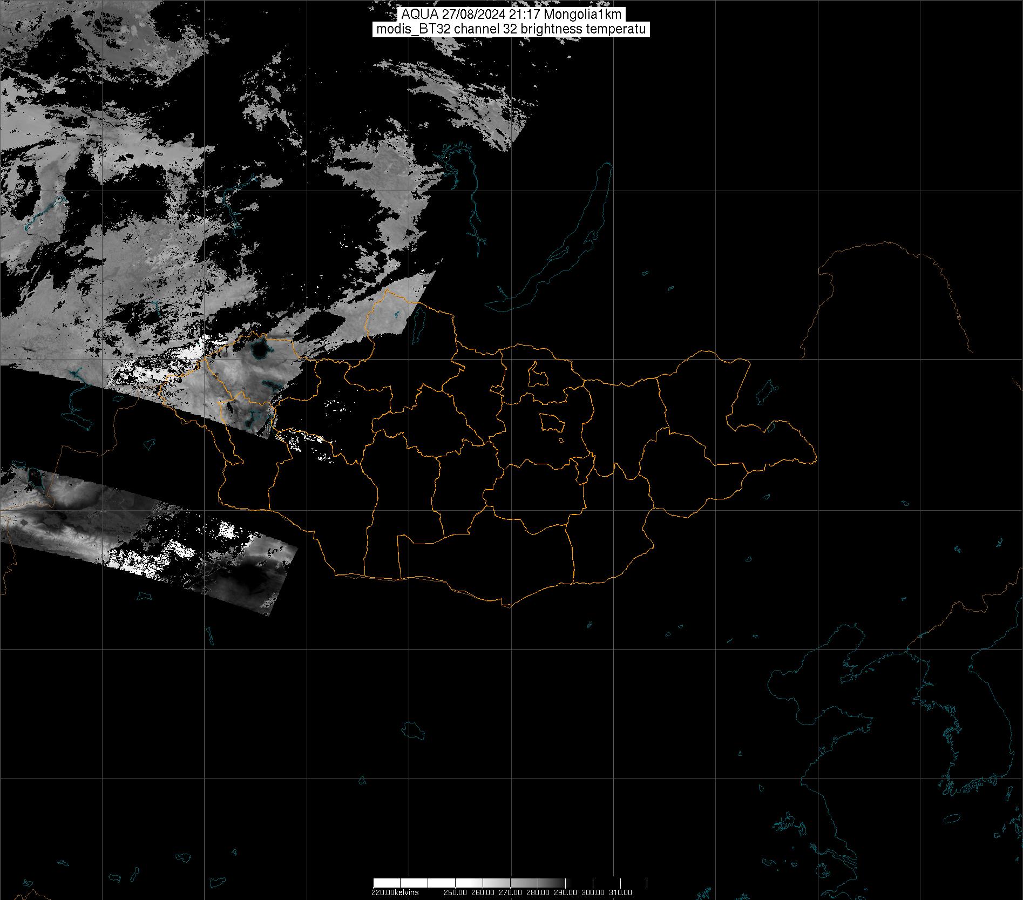The image size is (1023, 900).
Task: Click the "300.00" colorbar label
Action: point(593,892)
